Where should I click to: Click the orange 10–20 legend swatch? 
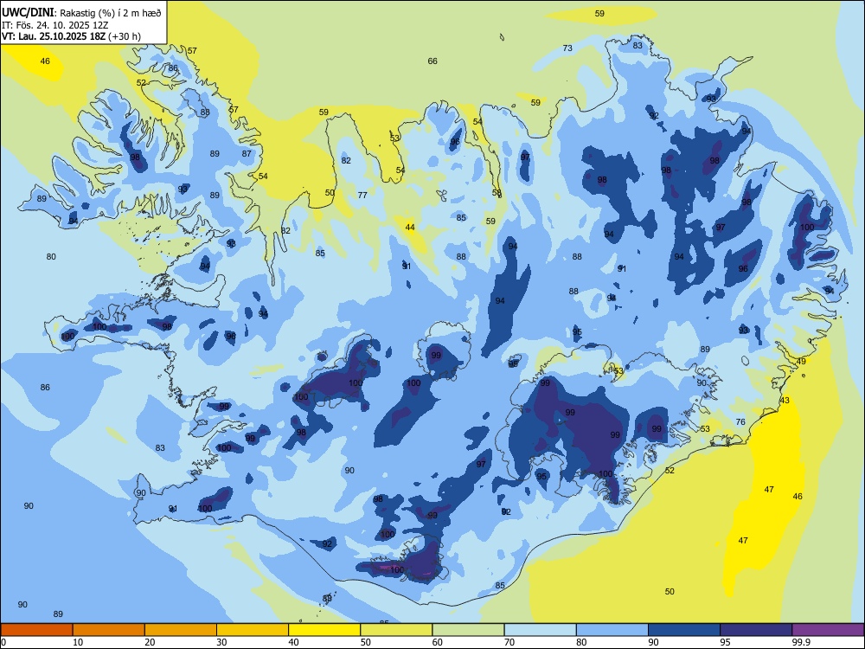[109, 630]
